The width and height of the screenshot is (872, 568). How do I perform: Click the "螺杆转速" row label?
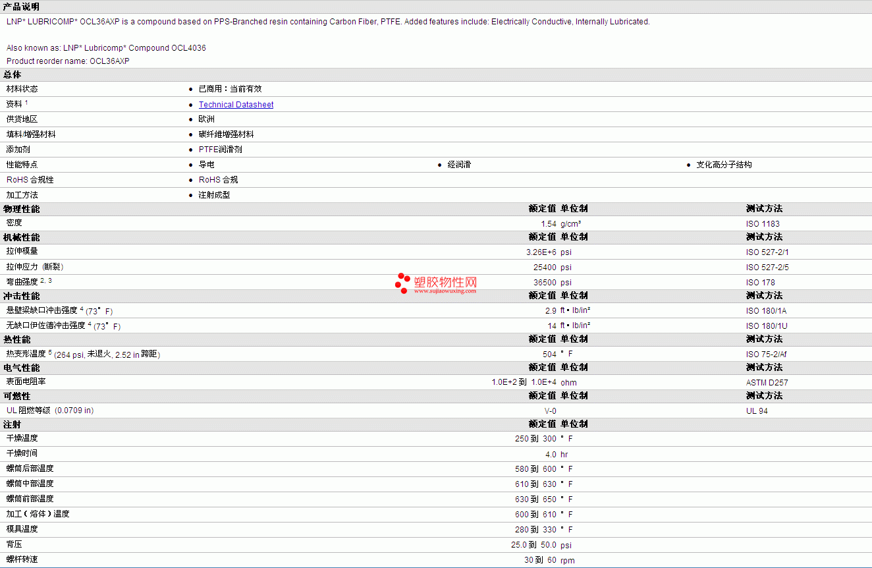[x=22, y=559]
